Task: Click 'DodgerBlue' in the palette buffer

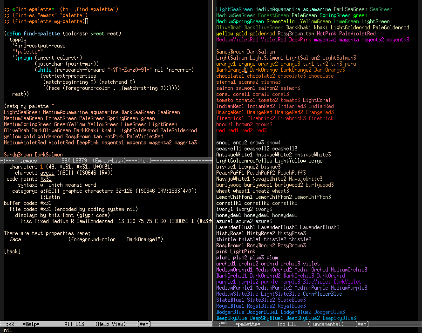Action: (x=231, y=312)
